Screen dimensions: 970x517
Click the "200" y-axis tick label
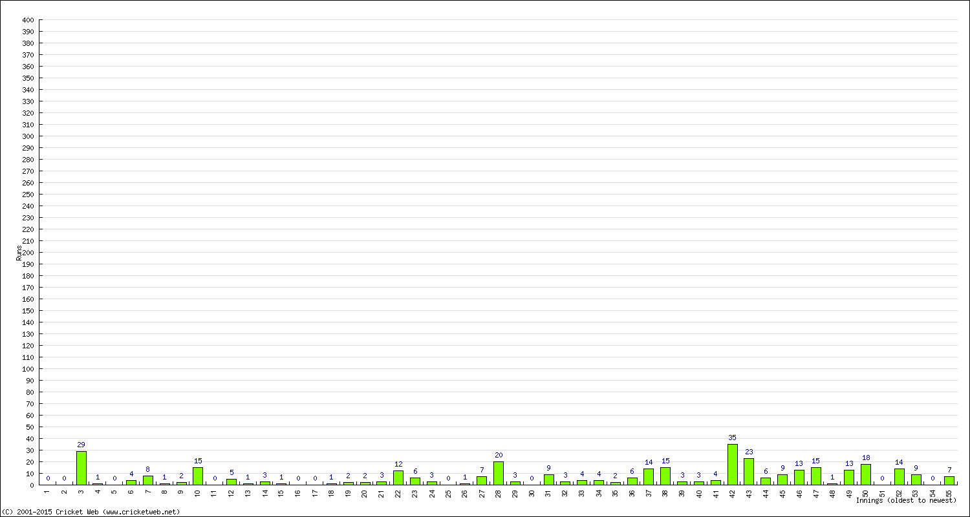pos(28,253)
